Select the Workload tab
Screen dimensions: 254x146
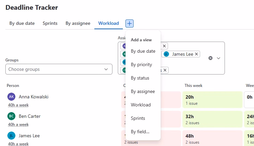pos(108,23)
